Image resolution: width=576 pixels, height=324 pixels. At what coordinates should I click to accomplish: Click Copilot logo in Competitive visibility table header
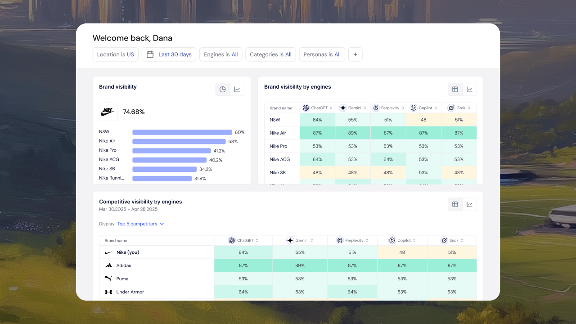[x=392, y=241]
